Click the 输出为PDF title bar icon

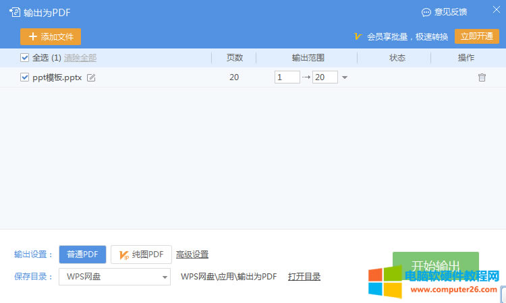[14, 12]
